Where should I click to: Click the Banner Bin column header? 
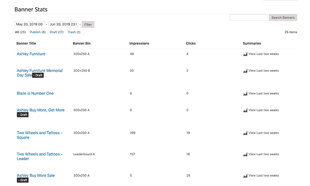click(82, 44)
